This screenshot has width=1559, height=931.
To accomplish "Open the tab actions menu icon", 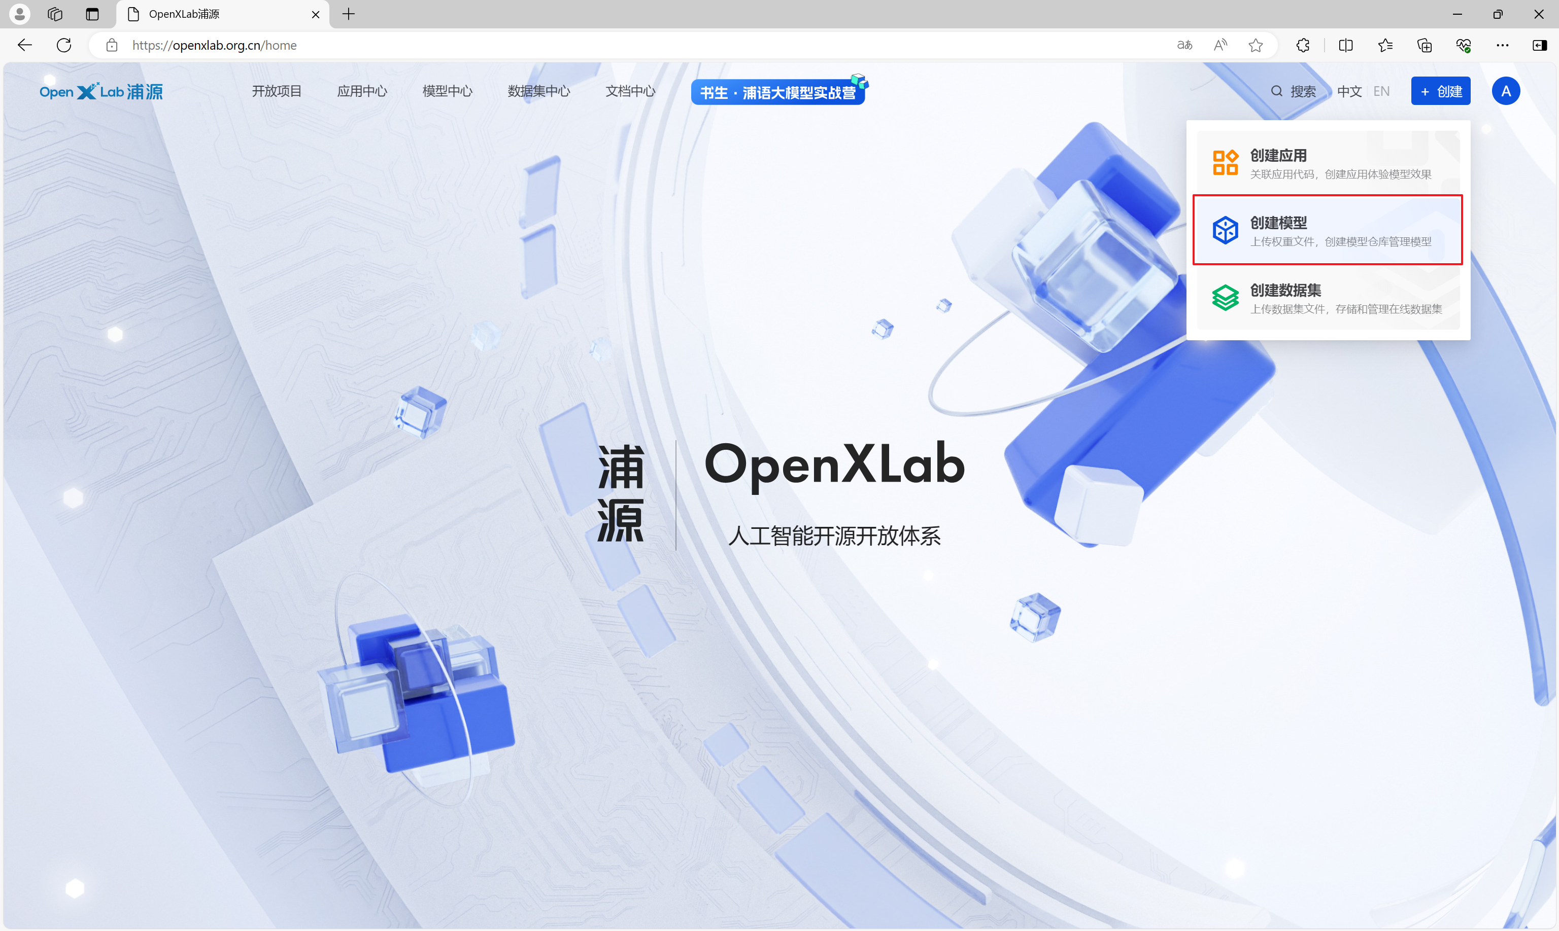I will (92, 14).
